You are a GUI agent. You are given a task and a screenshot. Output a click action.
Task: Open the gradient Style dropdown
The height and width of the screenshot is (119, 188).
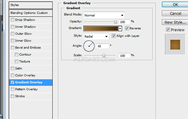tap(96, 36)
